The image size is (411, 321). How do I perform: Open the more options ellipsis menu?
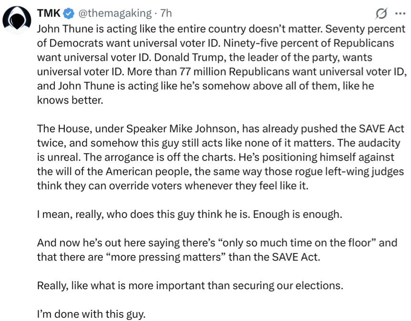pos(400,15)
